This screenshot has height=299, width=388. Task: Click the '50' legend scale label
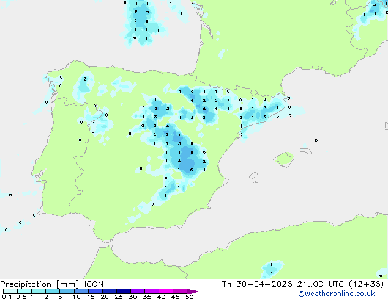[189, 297]
